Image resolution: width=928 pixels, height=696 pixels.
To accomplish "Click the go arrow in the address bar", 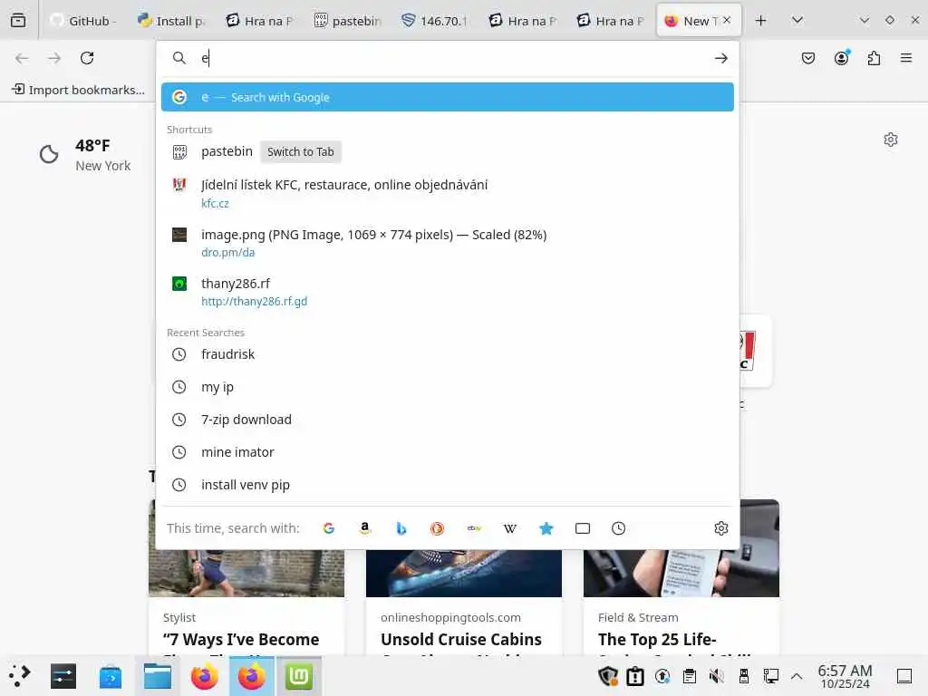I will click(720, 58).
